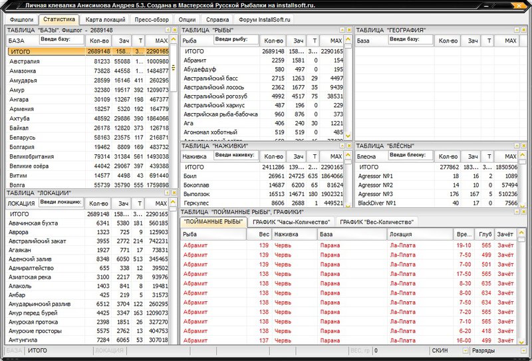The height and width of the screenshot is (361, 532).
Task: Click scroll-up arrow in БЛЁСНЫ table
Action: pos(522,155)
